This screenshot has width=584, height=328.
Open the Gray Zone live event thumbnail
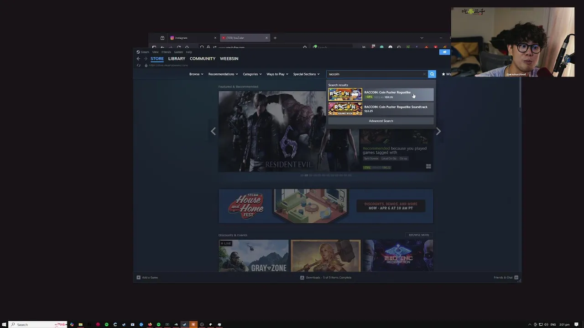click(x=254, y=256)
